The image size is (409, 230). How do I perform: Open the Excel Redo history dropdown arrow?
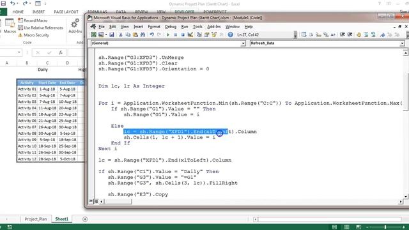point(30,4)
